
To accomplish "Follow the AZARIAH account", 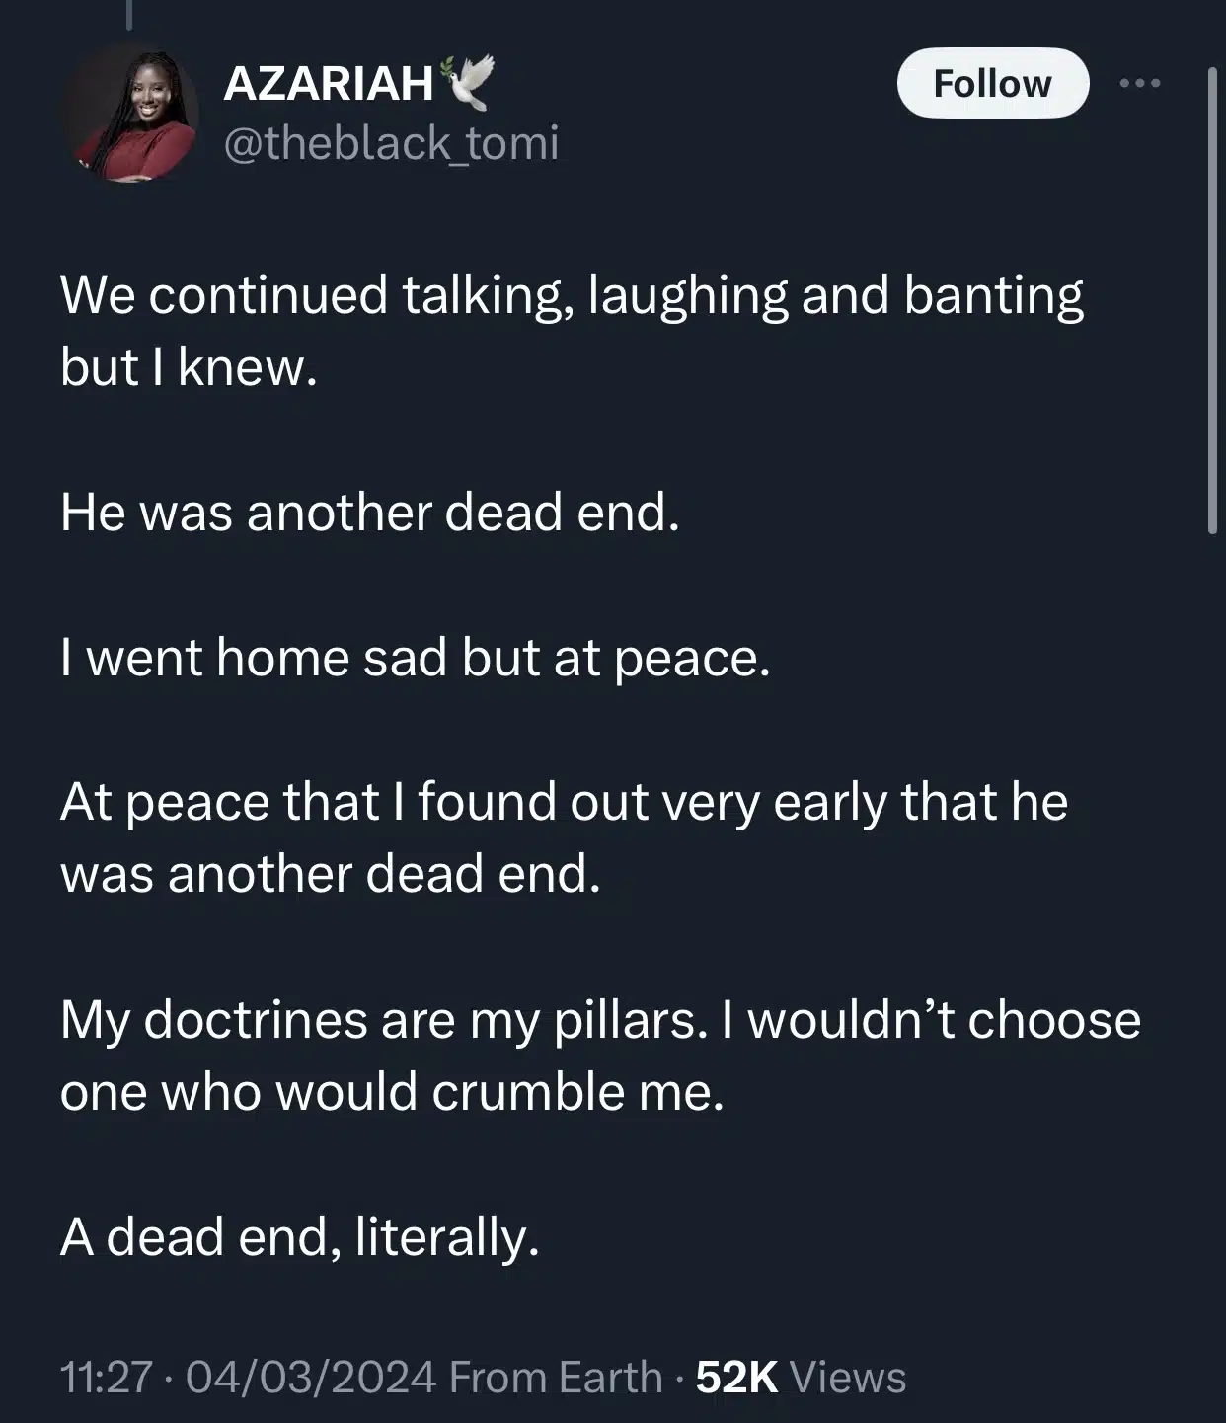I will (x=992, y=84).
